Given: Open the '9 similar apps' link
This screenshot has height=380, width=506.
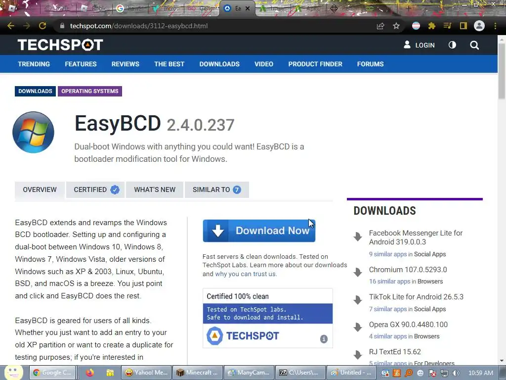Looking at the screenshot, I should click(388, 254).
